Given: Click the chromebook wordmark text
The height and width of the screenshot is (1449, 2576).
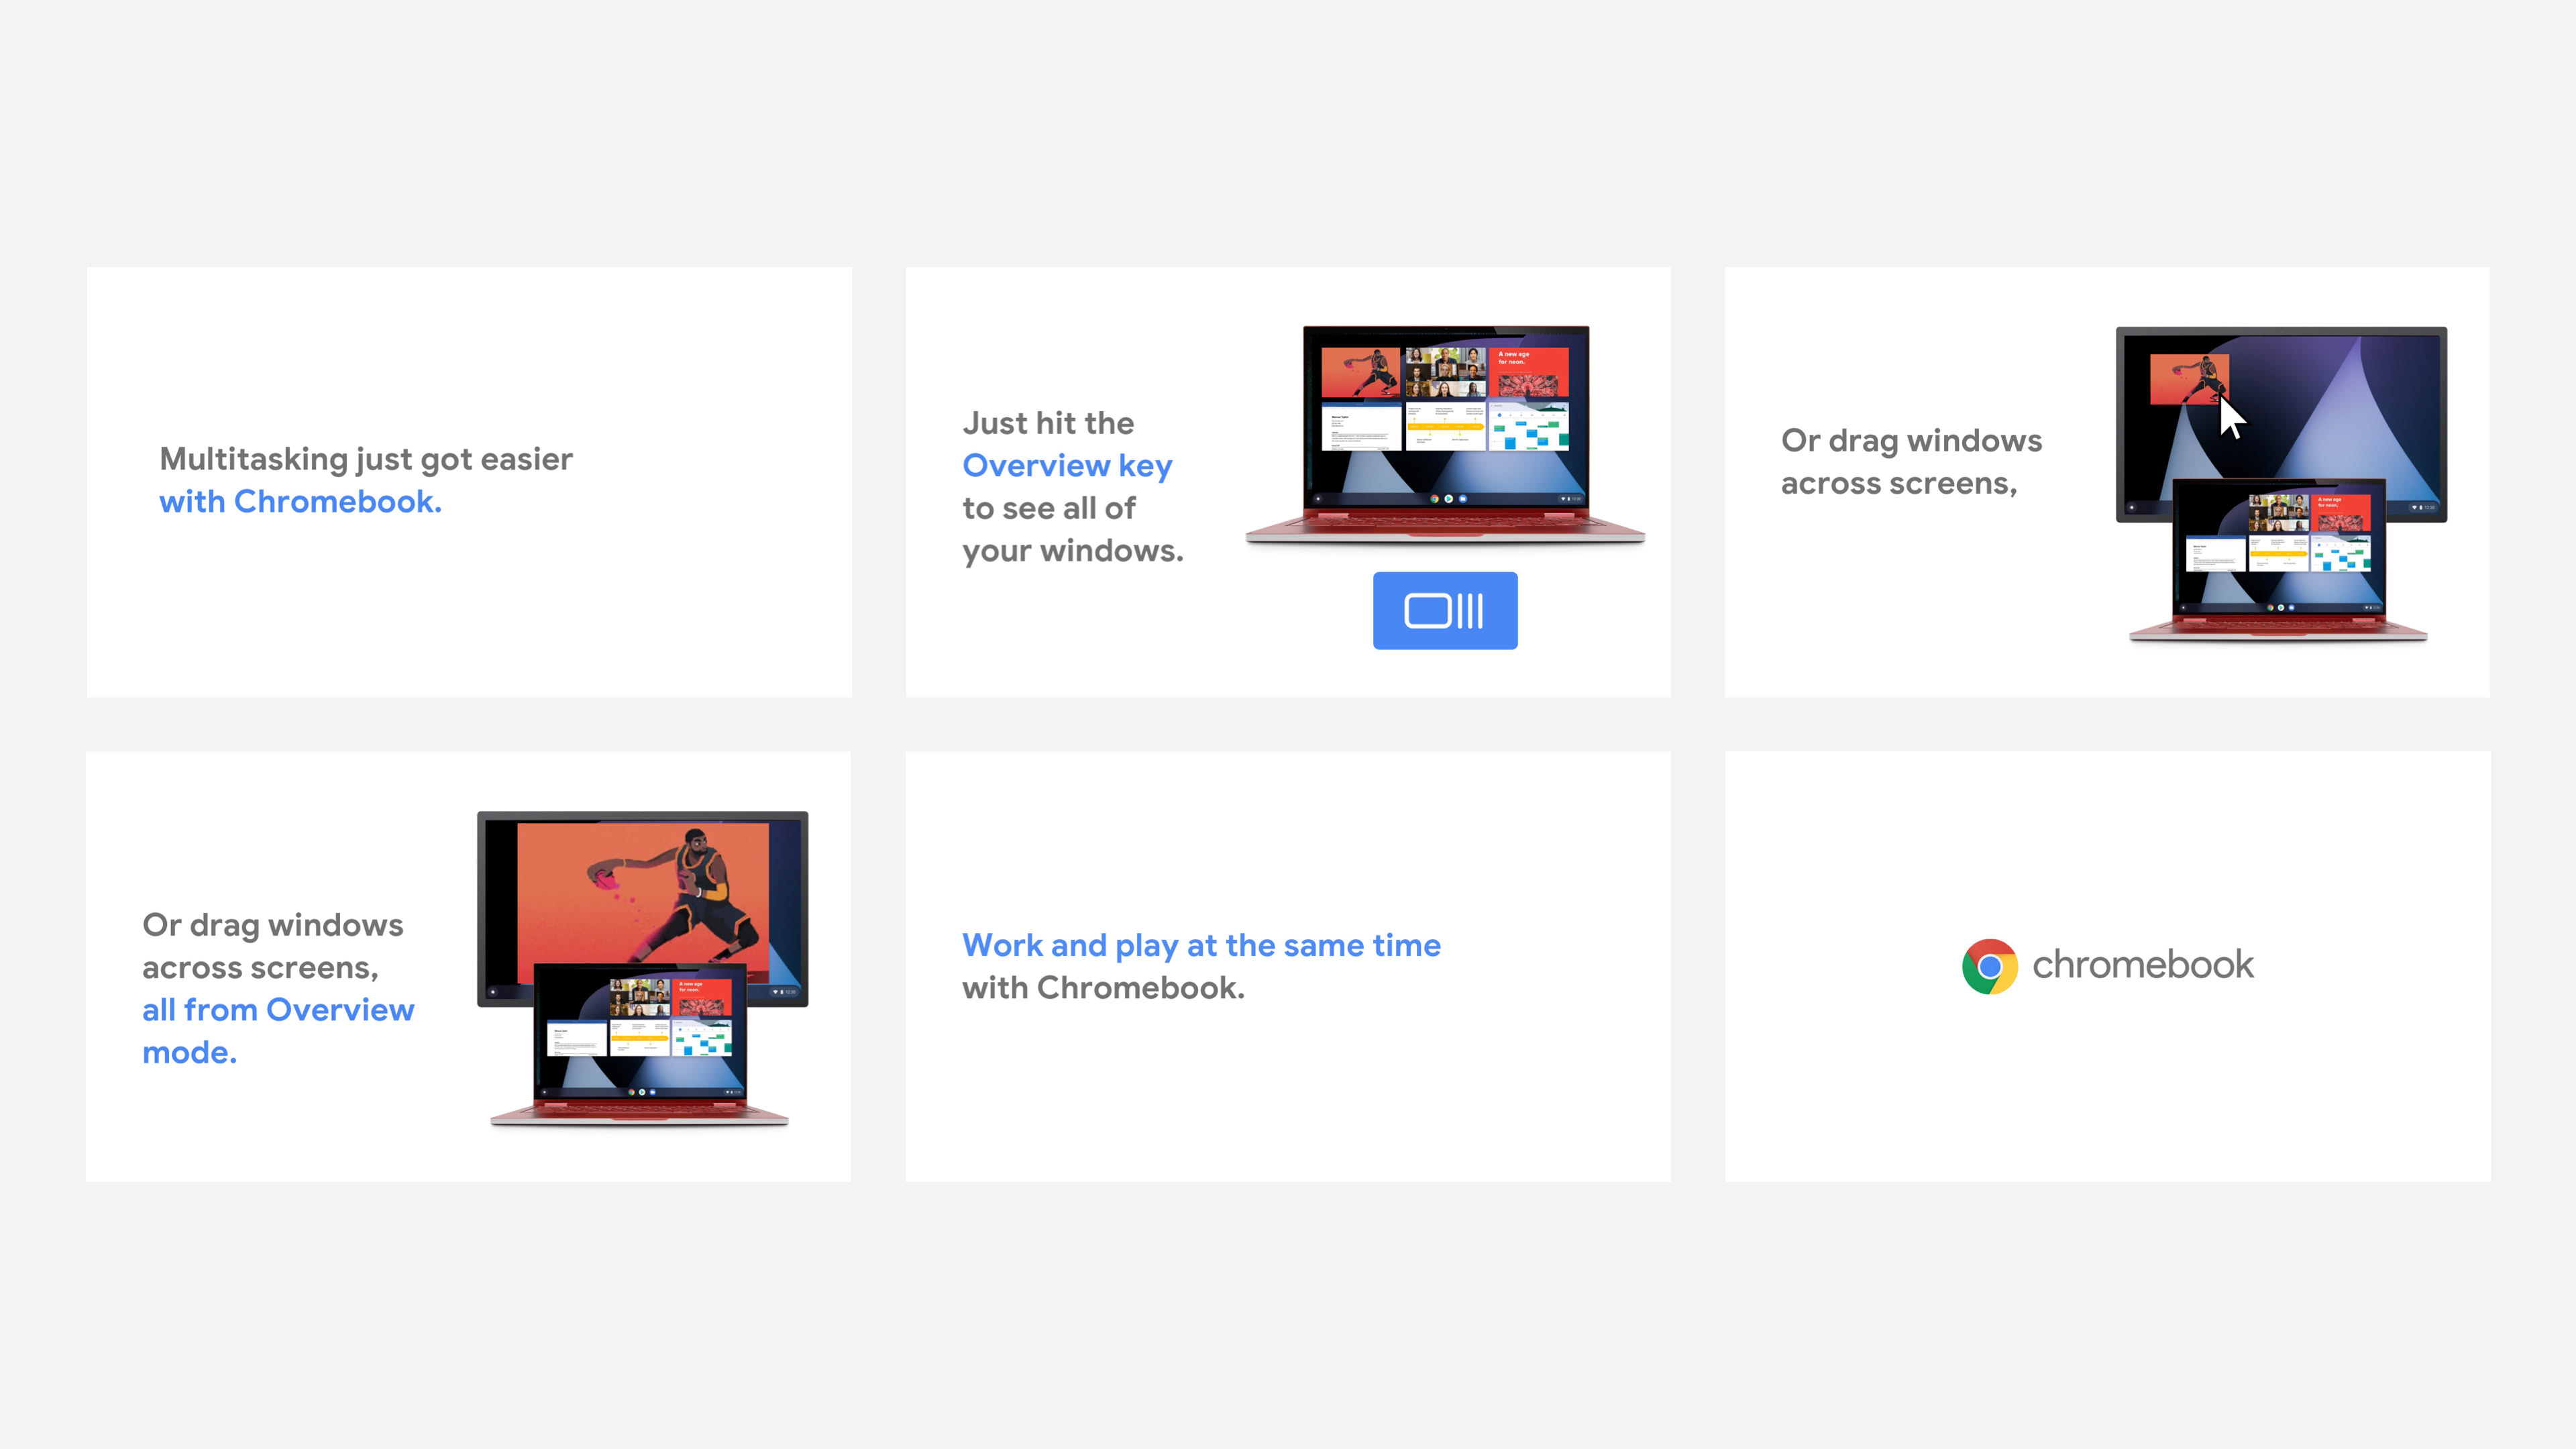Looking at the screenshot, I should 2143,965.
